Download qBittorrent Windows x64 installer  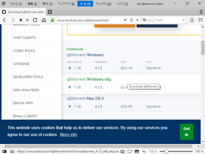pos(89,79)
